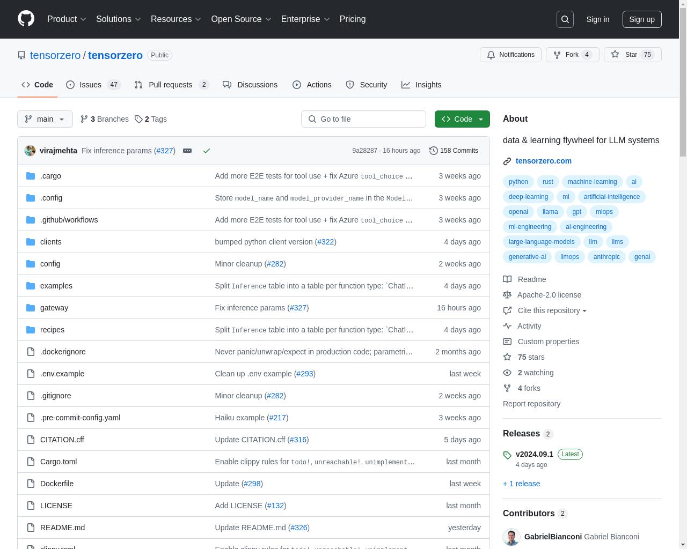Expand commit message ellipsis icon

(187, 151)
